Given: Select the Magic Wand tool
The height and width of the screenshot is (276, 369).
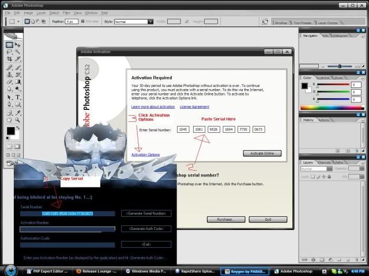Looking at the screenshot, I should tap(18, 52).
